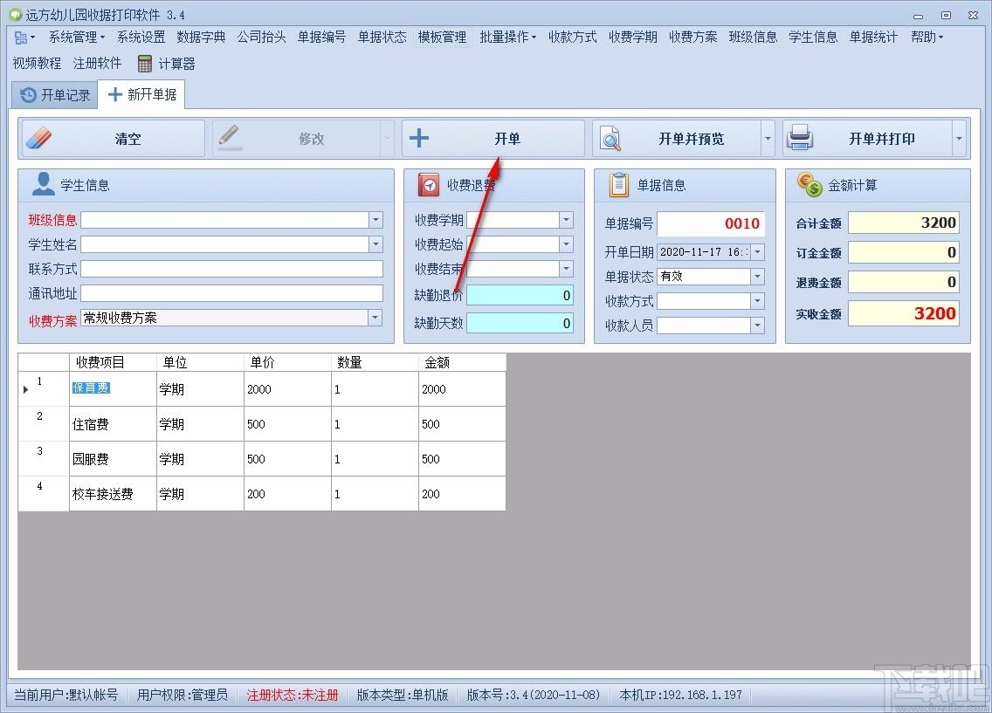Click the plus icon on 开单 button
Viewport: 992px width, 713px height.
[x=419, y=138]
